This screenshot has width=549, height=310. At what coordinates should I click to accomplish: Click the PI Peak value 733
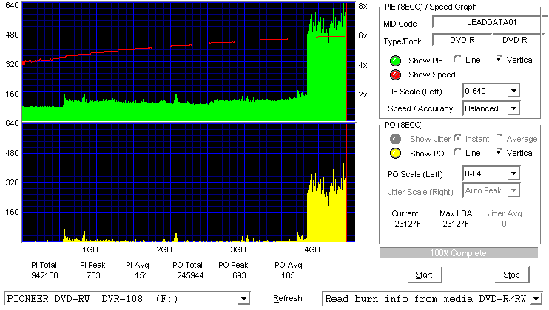pos(93,275)
